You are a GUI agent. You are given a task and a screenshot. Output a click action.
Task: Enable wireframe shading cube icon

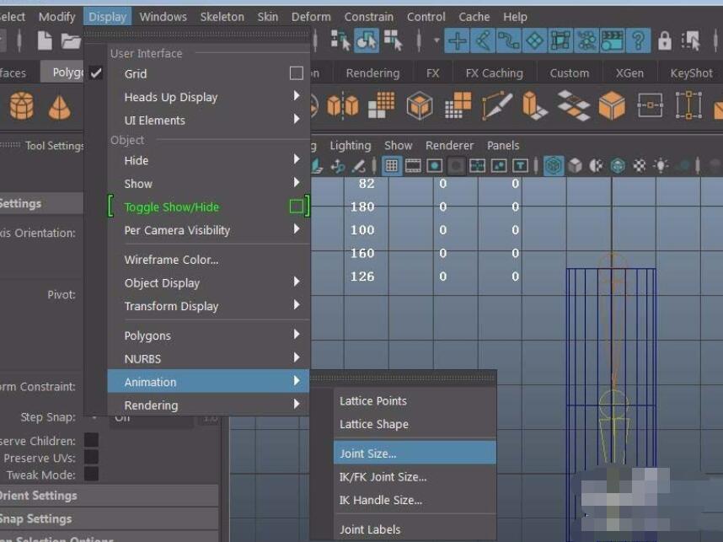click(553, 166)
